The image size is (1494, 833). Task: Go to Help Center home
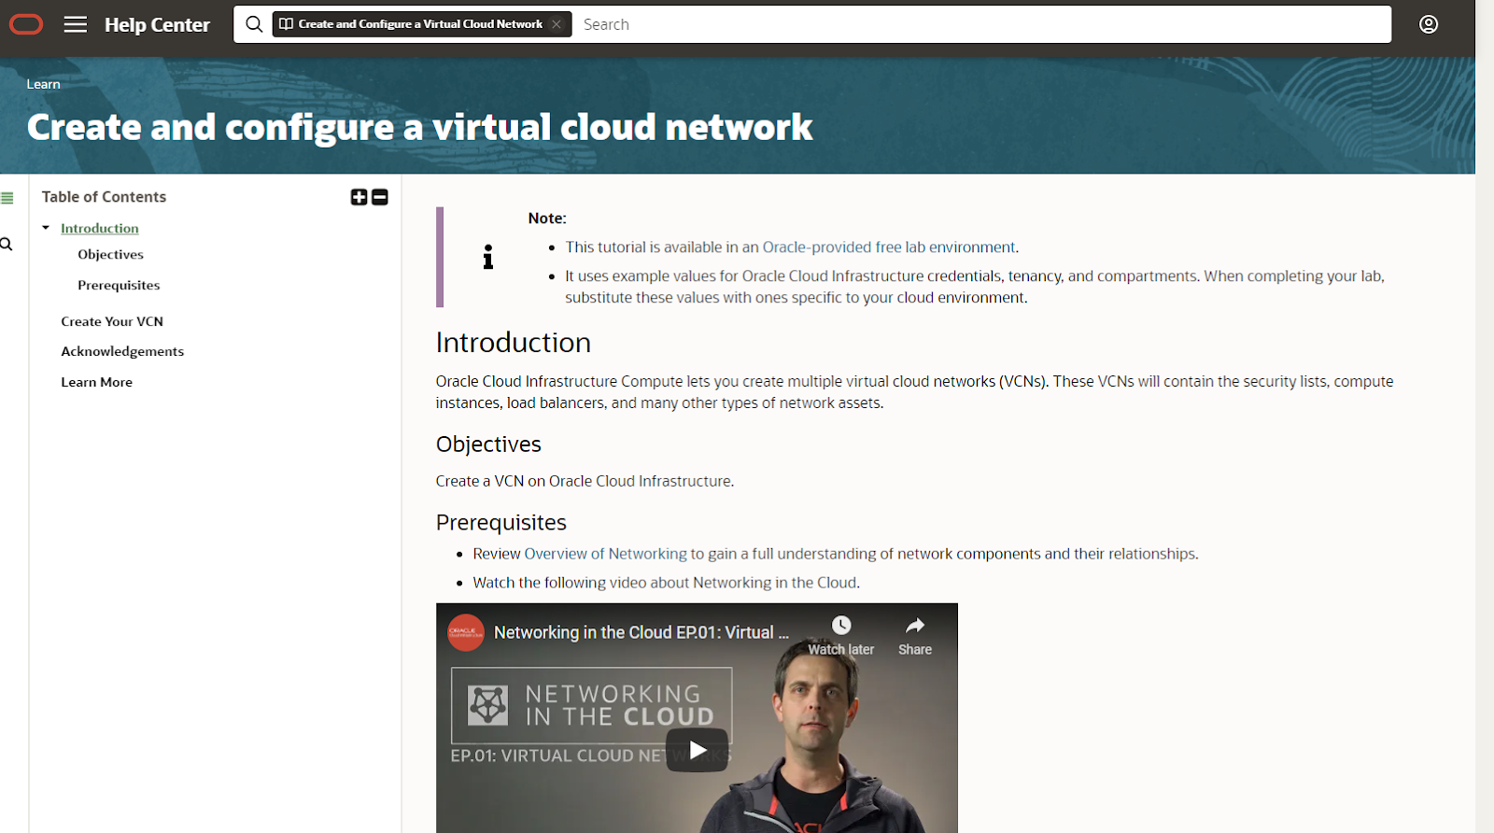(x=157, y=25)
